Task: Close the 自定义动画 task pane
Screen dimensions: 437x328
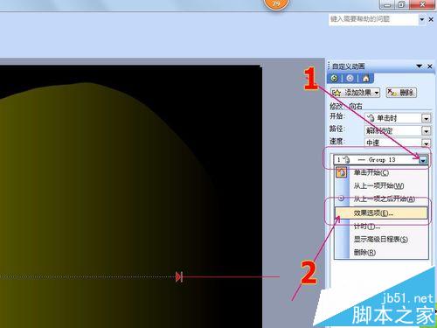Action: pos(430,66)
